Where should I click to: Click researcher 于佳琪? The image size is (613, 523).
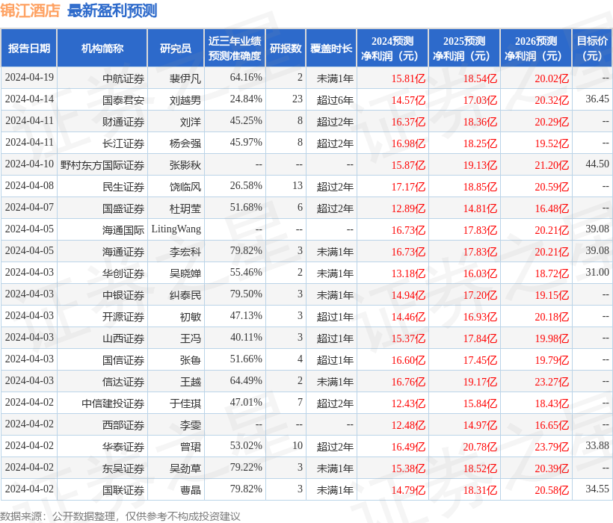[x=185, y=404]
